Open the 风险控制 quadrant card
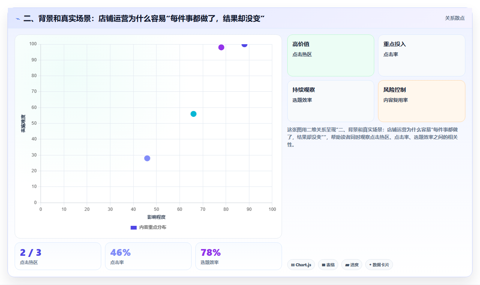This screenshot has width=480, height=285. pyautogui.click(x=421, y=101)
